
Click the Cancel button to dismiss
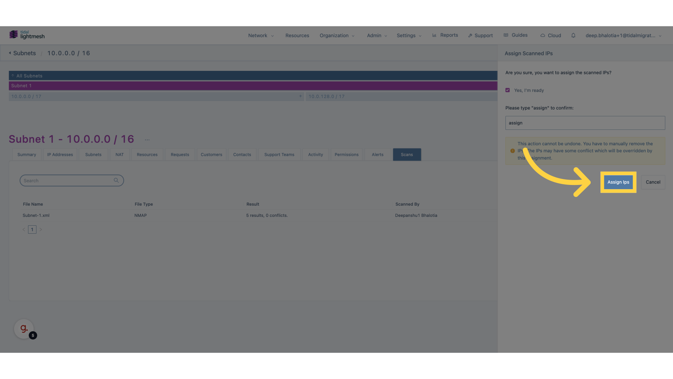coord(653,182)
